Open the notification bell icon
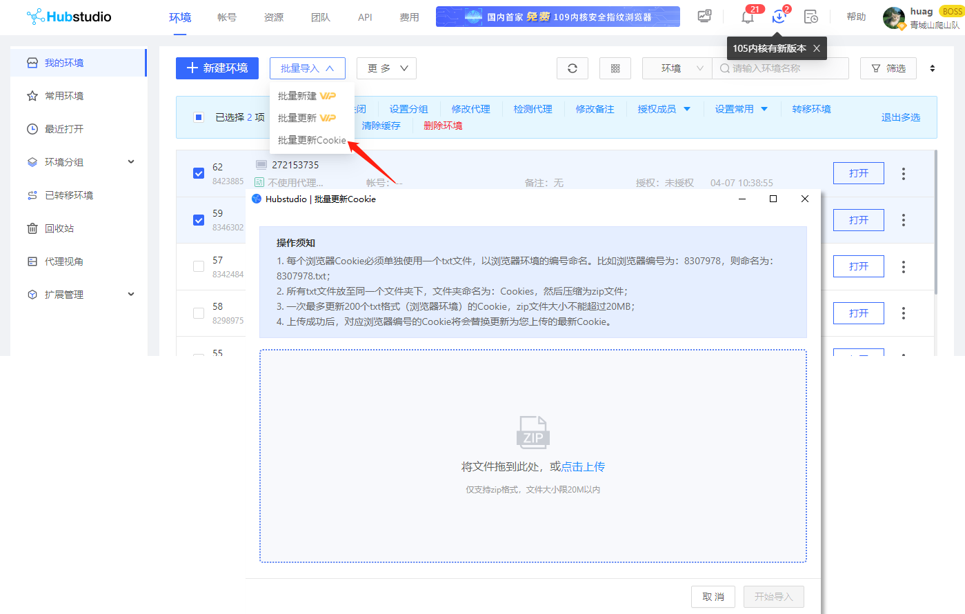Screen dimensions: 965x614 point(748,17)
